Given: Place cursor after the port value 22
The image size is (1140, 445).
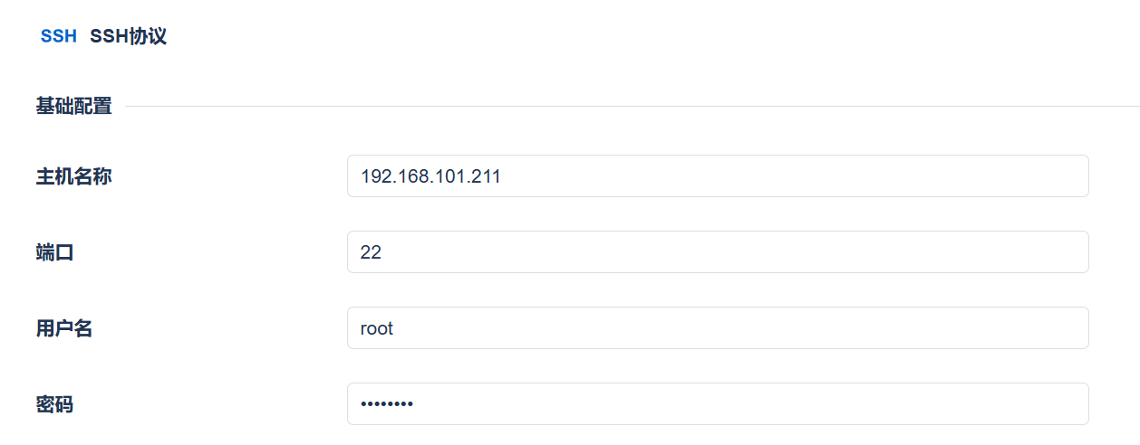Looking at the screenshot, I should (x=382, y=252).
